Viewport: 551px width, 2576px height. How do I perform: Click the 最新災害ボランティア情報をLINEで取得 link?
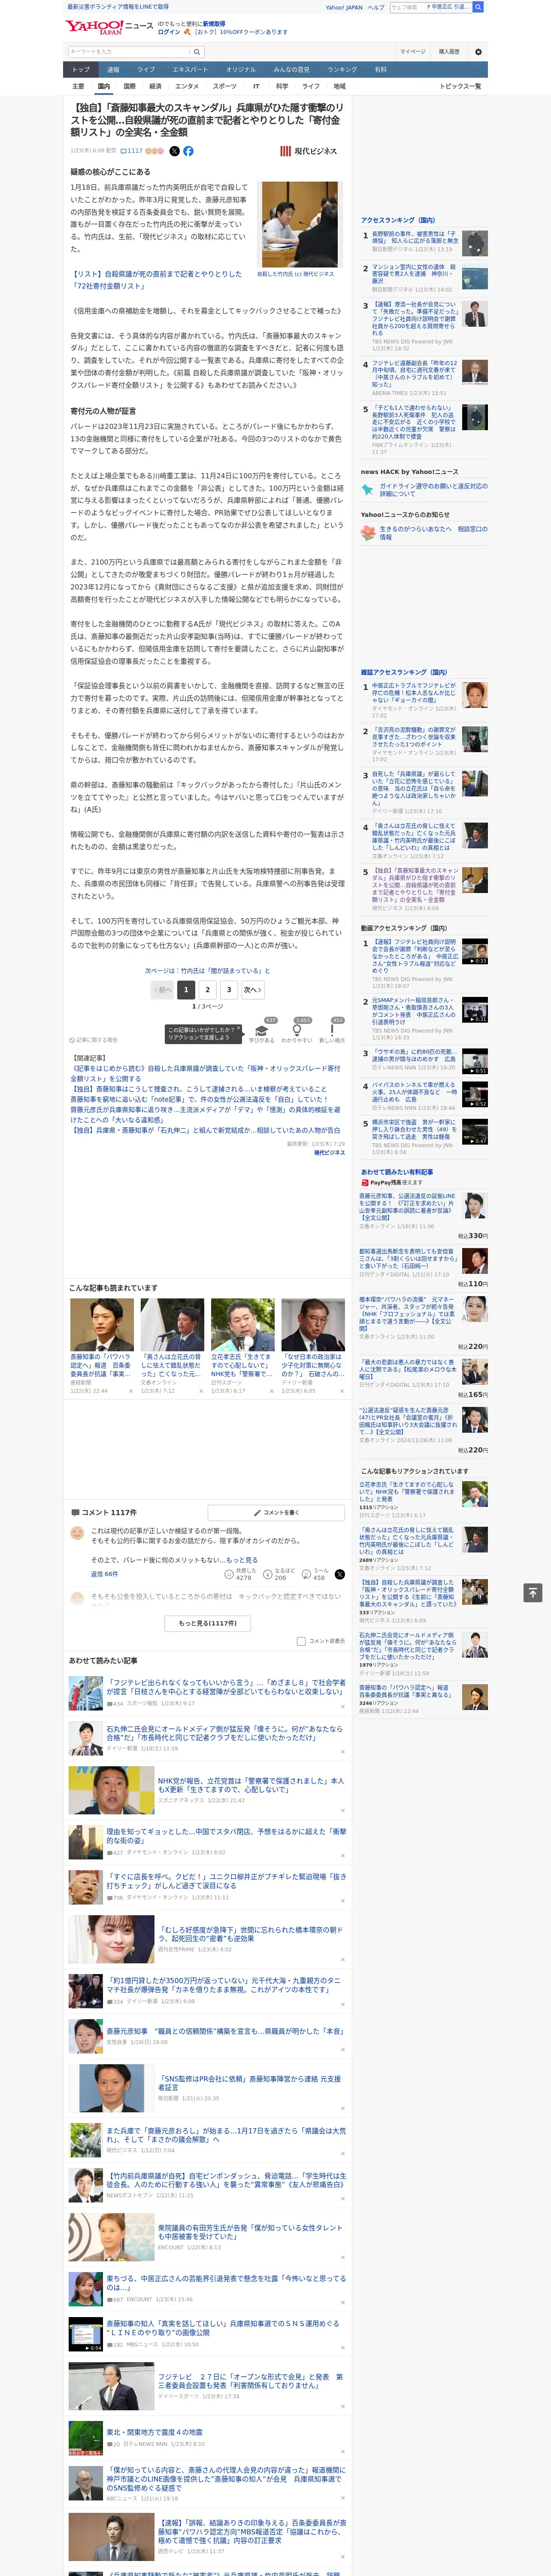click(x=118, y=7)
